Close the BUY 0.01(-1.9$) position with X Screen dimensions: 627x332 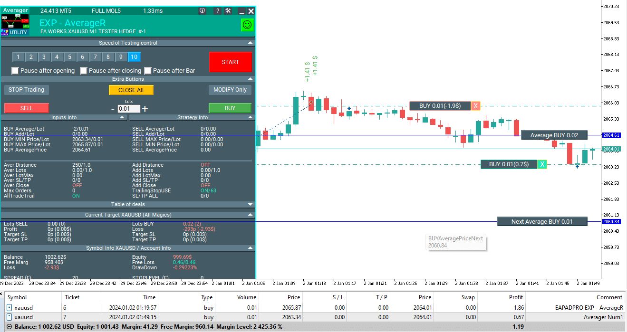(476, 106)
